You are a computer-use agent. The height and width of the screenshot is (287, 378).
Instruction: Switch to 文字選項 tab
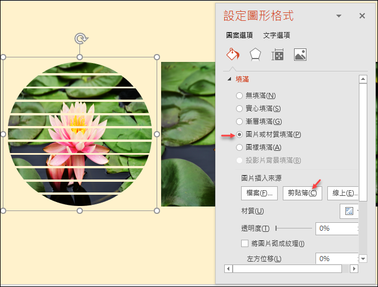pos(277,35)
